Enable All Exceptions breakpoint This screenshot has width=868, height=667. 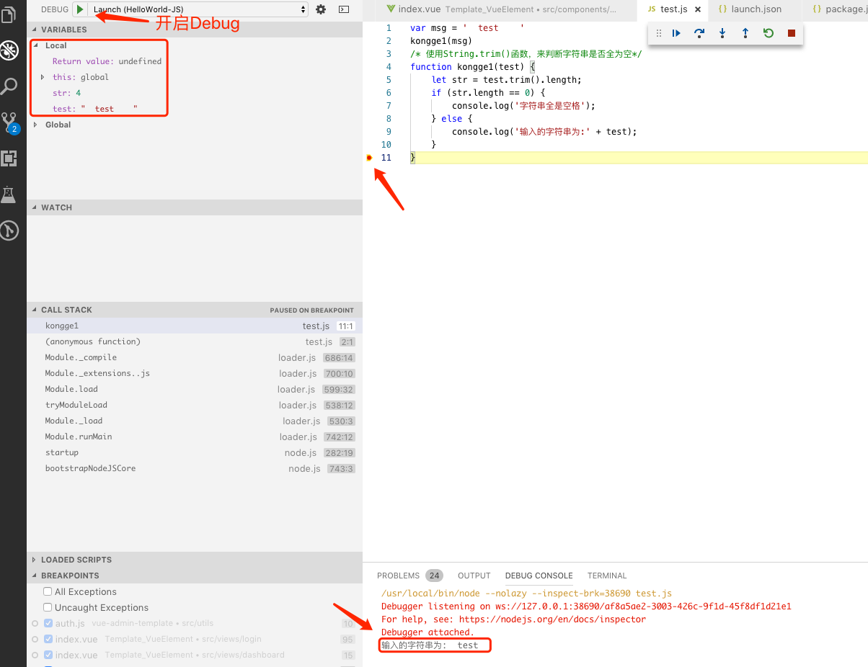click(48, 591)
